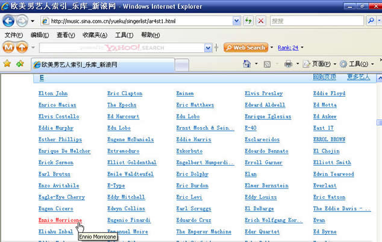Image resolution: width=382 pixels, height=242 pixels.
Task: Open dropdown arrow next to Web Search
Action: pyautogui.click(x=272, y=47)
